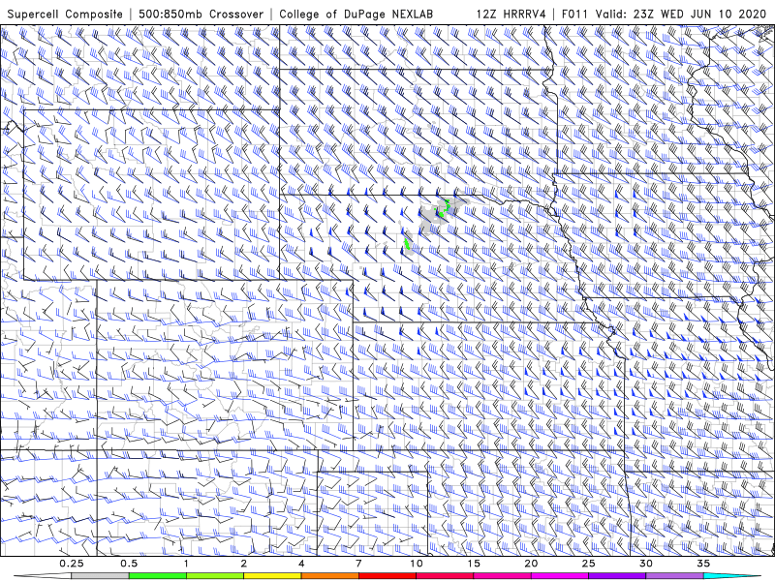Pick the green color bar segment between 0.5 and 1

click(x=157, y=576)
